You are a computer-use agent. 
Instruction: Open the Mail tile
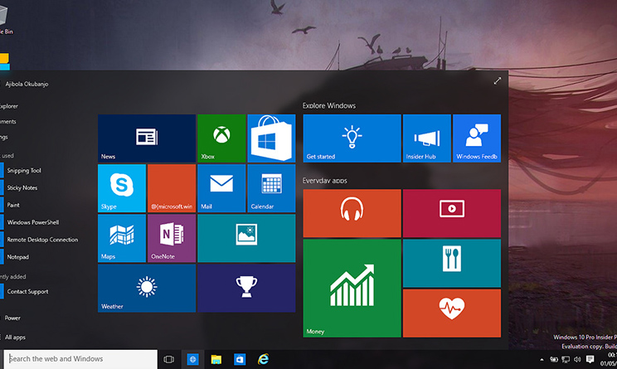[x=221, y=188]
